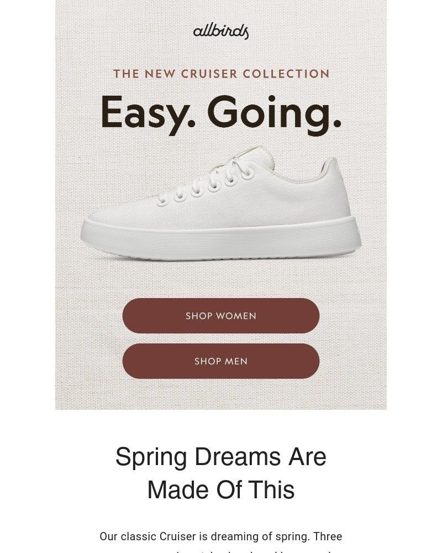The height and width of the screenshot is (553, 442).
Task: Click the cut-off text line at the bottom
Action: coord(221,551)
